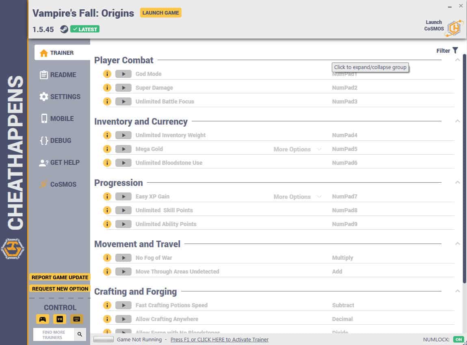
Task: View info about Unlimited Battle Focus
Action: click(x=107, y=101)
